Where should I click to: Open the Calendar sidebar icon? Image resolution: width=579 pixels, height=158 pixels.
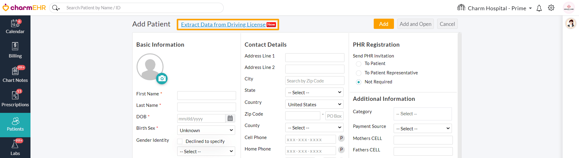pos(15,26)
